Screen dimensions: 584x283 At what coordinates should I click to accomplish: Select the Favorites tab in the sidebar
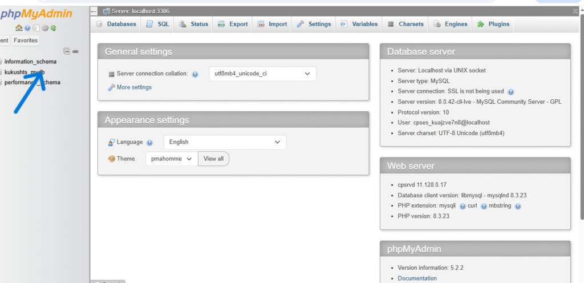pyautogui.click(x=26, y=40)
